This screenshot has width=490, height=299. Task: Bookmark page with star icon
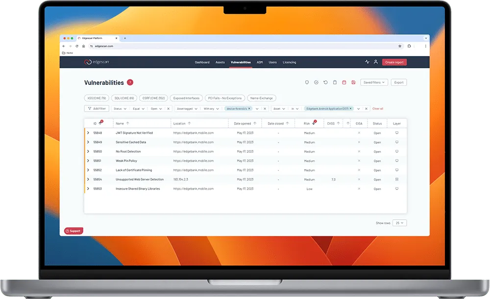tap(400, 46)
